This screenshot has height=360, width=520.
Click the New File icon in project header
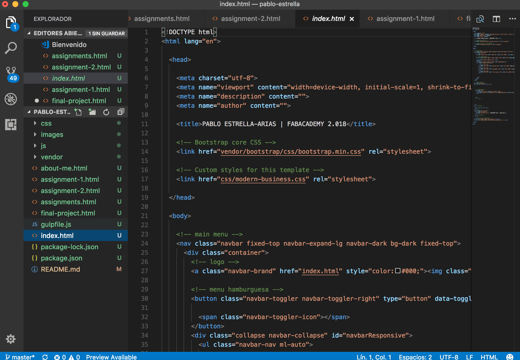(78, 112)
